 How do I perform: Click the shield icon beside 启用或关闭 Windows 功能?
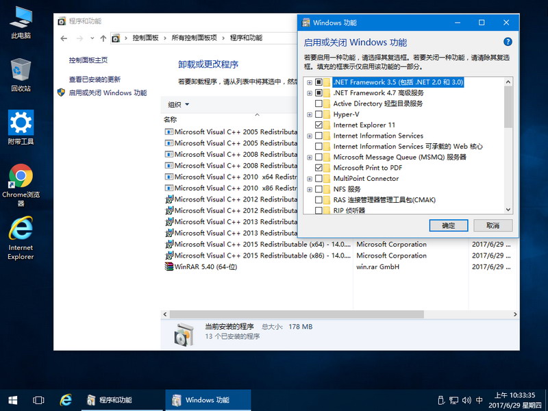61,92
